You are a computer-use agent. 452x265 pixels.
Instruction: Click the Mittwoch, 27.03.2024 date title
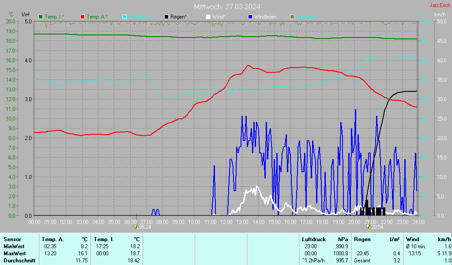click(227, 7)
